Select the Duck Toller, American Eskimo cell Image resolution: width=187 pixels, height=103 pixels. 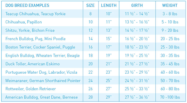point(33,64)
